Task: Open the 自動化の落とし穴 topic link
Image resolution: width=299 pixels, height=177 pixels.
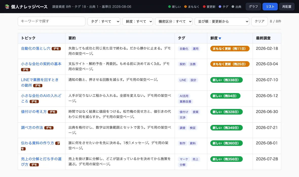Action: [x=36, y=49]
